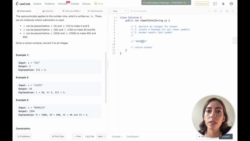Enter editor fullscreen mode

click(x=233, y=11)
